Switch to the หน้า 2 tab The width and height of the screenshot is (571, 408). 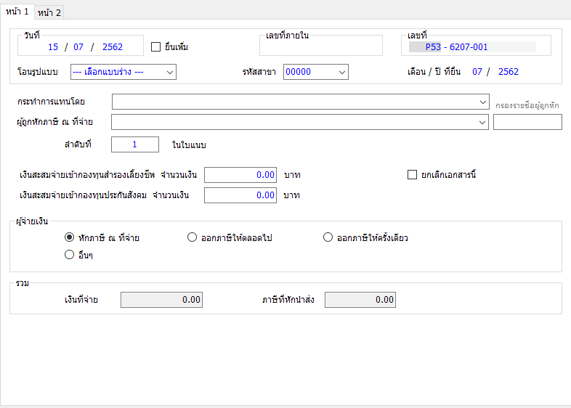tap(49, 13)
